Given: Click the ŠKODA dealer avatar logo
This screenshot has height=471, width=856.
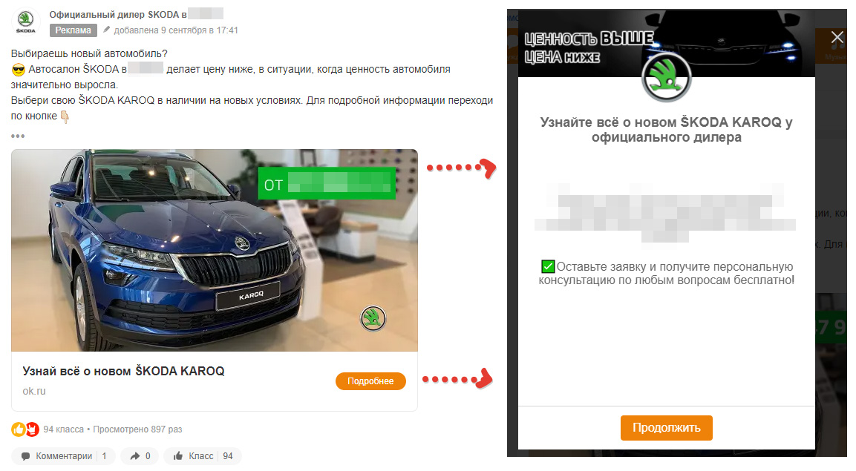Looking at the screenshot, I should (x=26, y=22).
